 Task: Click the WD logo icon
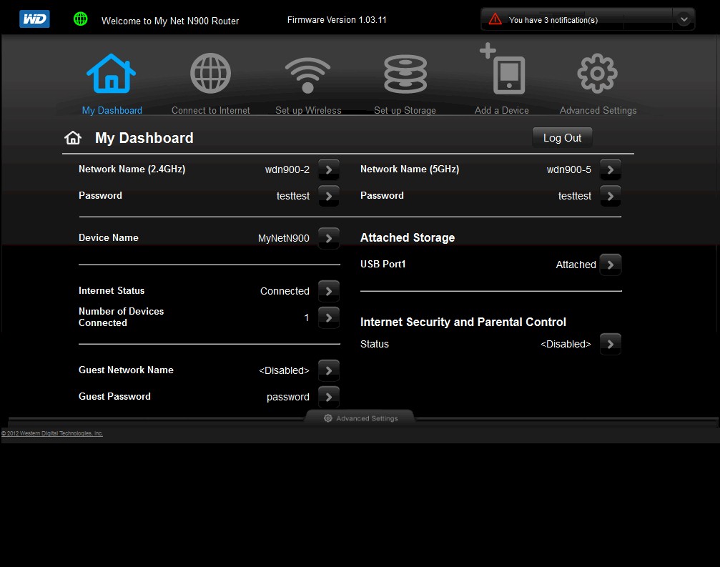[x=34, y=19]
